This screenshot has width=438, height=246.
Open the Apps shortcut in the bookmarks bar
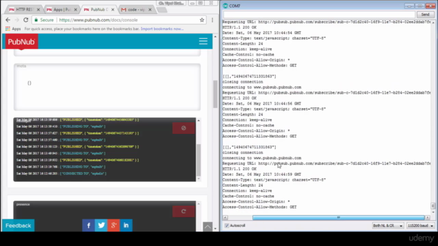coord(13,29)
